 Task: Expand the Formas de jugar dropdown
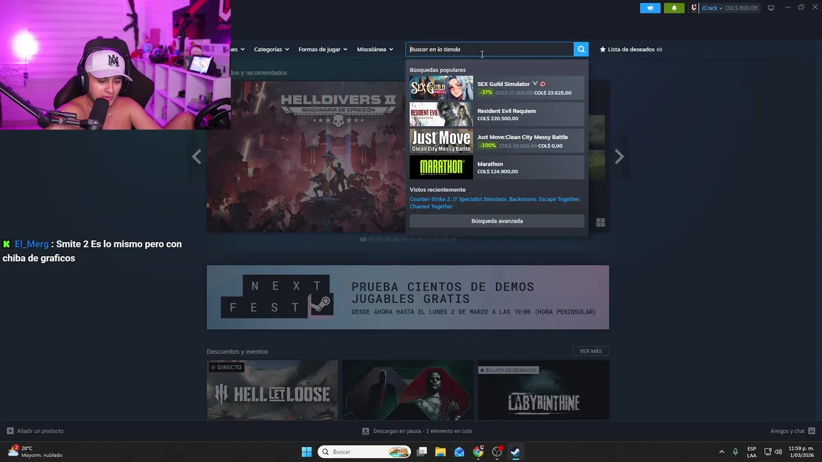[322, 49]
